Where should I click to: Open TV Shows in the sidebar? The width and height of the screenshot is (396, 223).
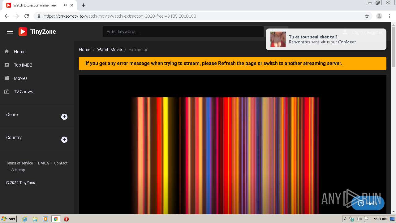click(23, 92)
